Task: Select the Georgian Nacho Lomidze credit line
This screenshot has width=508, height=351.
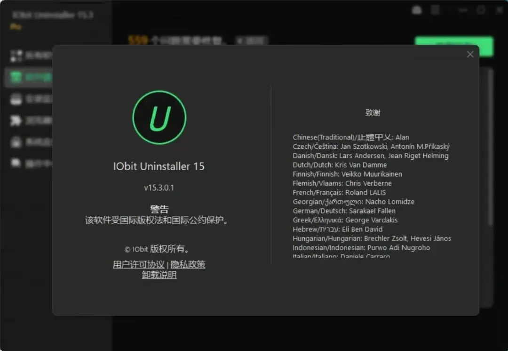Action: tap(353, 202)
